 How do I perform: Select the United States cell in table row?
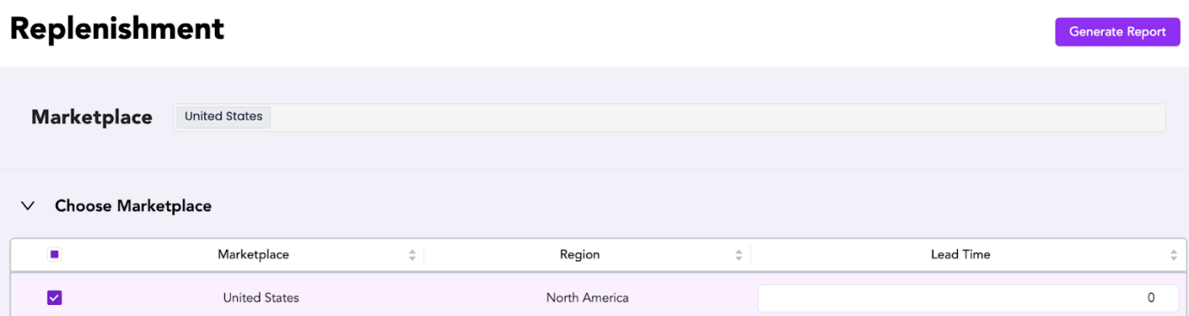pyautogui.click(x=261, y=298)
